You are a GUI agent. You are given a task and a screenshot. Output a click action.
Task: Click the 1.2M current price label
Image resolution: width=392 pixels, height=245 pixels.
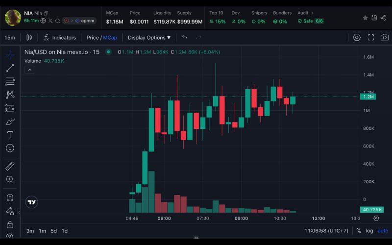(x=368, y=97)
